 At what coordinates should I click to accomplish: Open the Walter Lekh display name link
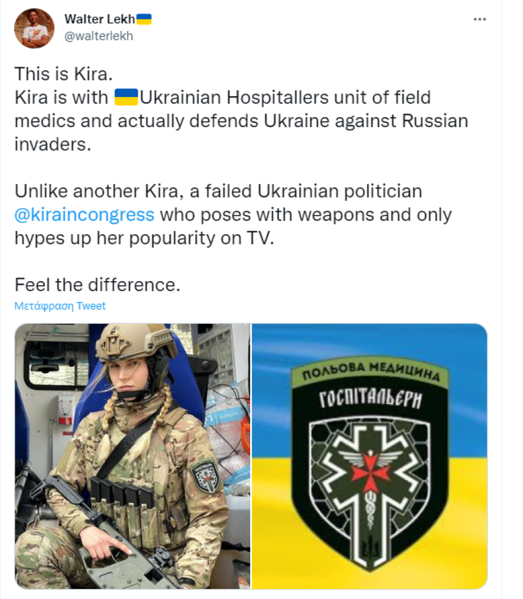click(x=99, y=19)
